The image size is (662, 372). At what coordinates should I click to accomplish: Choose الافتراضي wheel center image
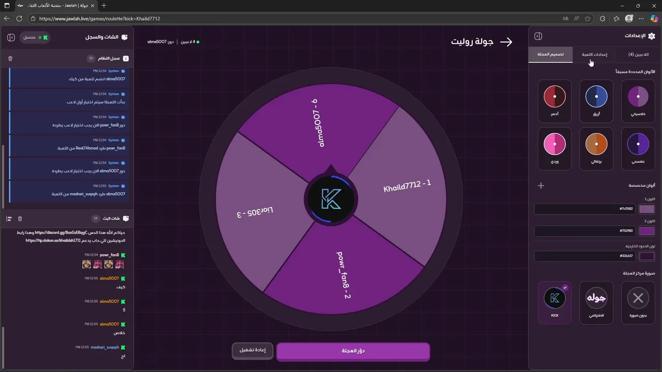click(x=596, y=303)
